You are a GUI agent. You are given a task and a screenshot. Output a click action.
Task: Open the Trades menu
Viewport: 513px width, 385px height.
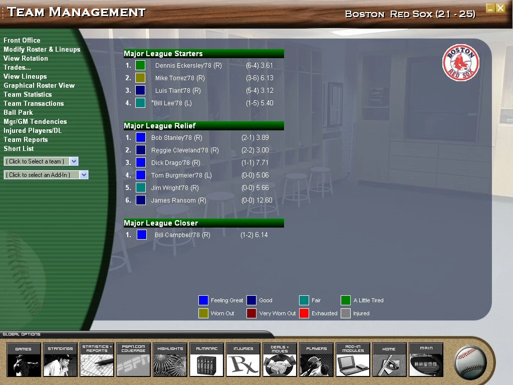coord(18,68)
